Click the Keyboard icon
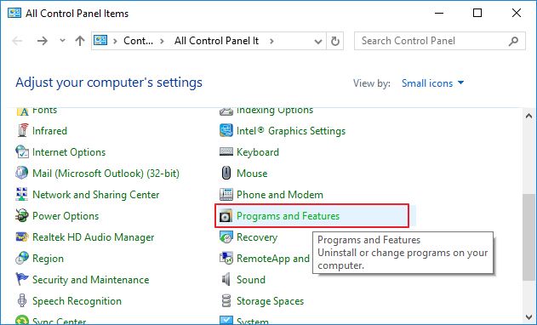 pyautogui.click(x=226, y=151)
